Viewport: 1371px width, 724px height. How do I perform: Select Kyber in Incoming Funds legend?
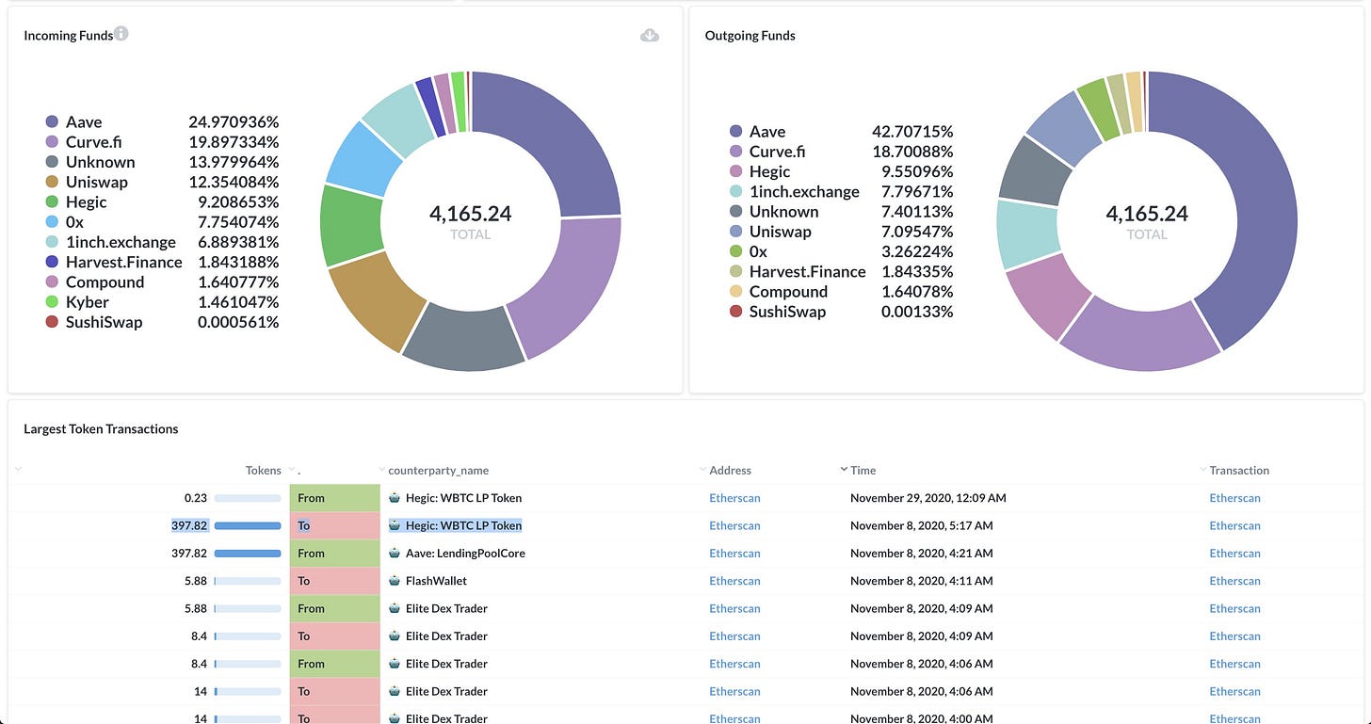[x=77, y=302]
